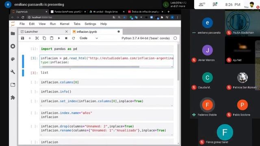
Task: Open the Settings menu
Action: [x=90, y=24]
